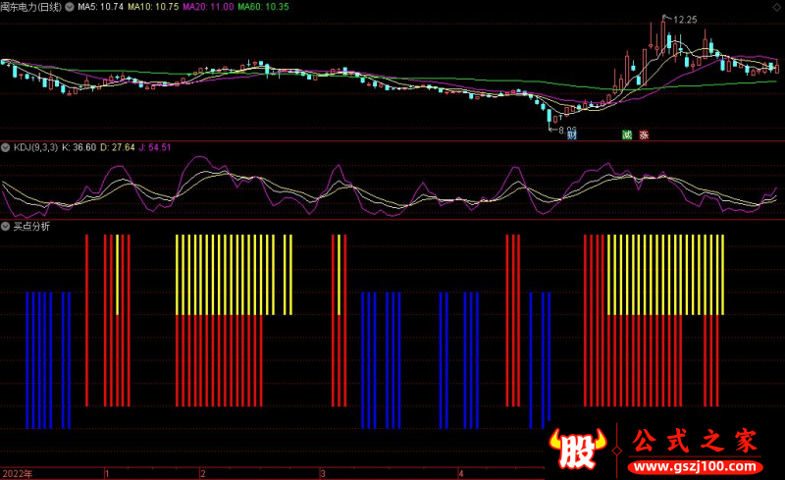Click month 4 marker on time axis
Image resolution: width=785 pixels, height=480 pixels.
tap(460, 473)
